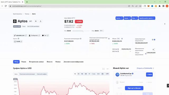Open the Chat link chip

45,35
